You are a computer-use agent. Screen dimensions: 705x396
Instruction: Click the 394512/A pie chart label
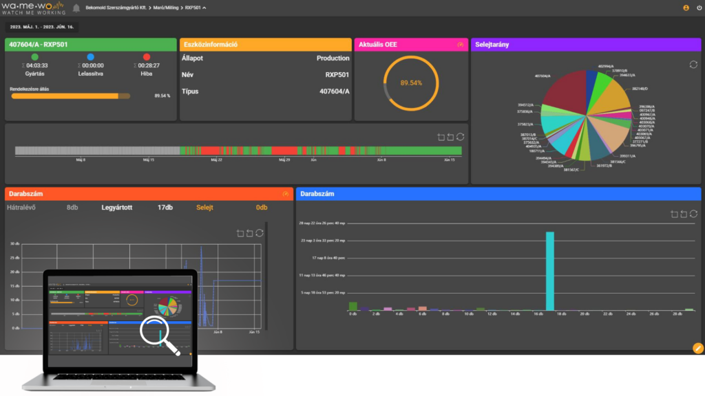(x=525, y=105)
